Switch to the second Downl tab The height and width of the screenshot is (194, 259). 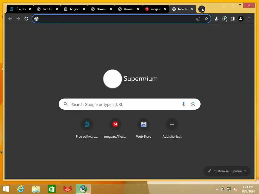point(129,9)
